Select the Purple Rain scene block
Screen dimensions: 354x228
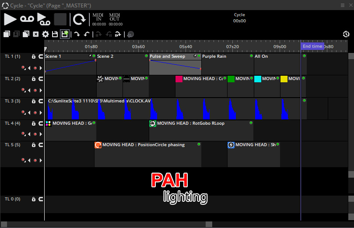[228, 64]
